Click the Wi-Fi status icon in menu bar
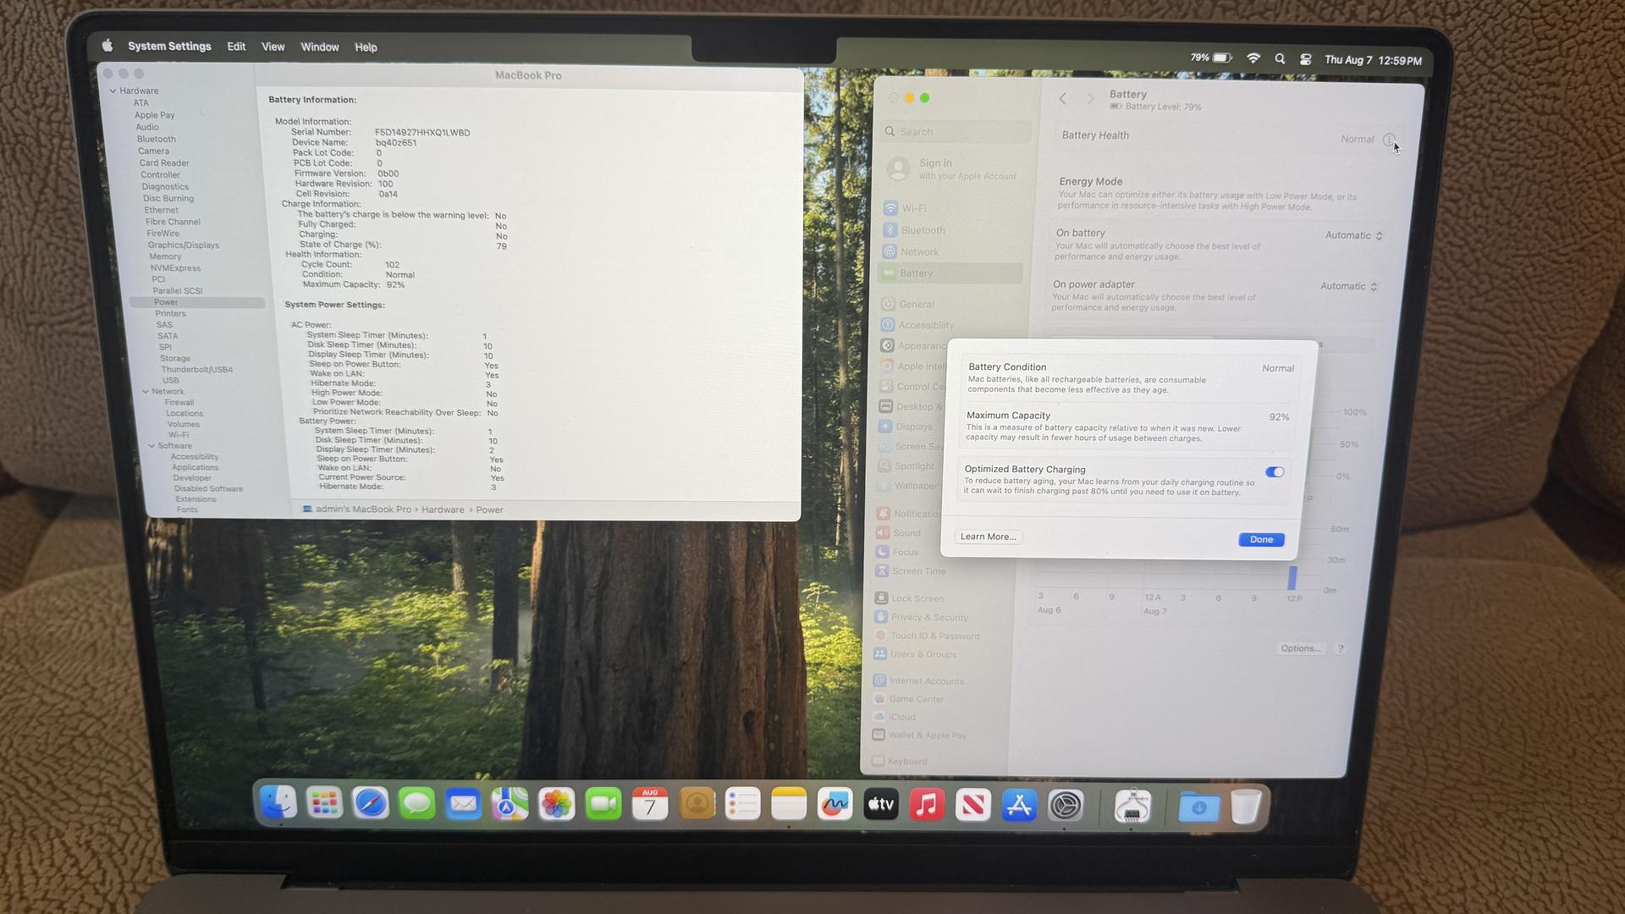The image size is (1625, 914). pyautogui.click(x=1253, y=58)
